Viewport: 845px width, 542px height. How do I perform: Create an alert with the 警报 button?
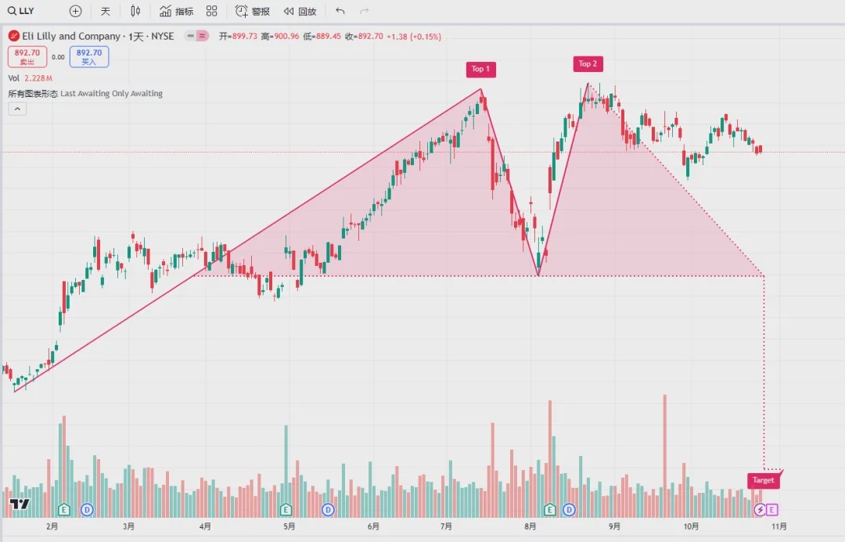coord(252,11)
